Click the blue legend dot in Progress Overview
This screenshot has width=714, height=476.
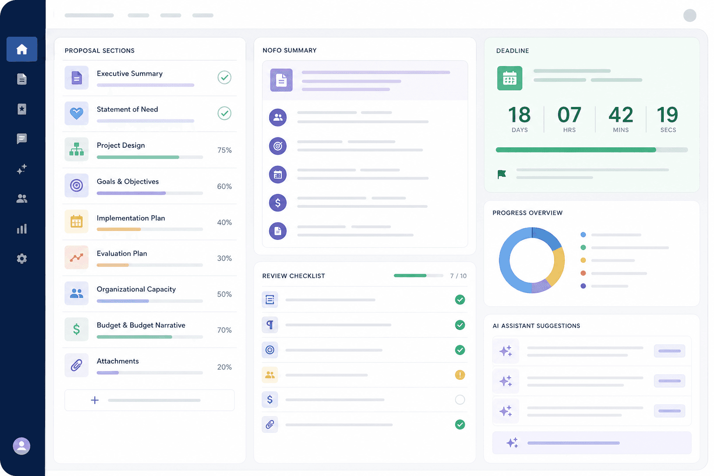pos(583,235)
